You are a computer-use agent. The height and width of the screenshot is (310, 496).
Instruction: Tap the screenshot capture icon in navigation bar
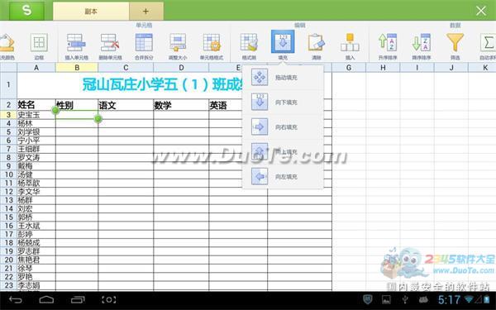109,299
